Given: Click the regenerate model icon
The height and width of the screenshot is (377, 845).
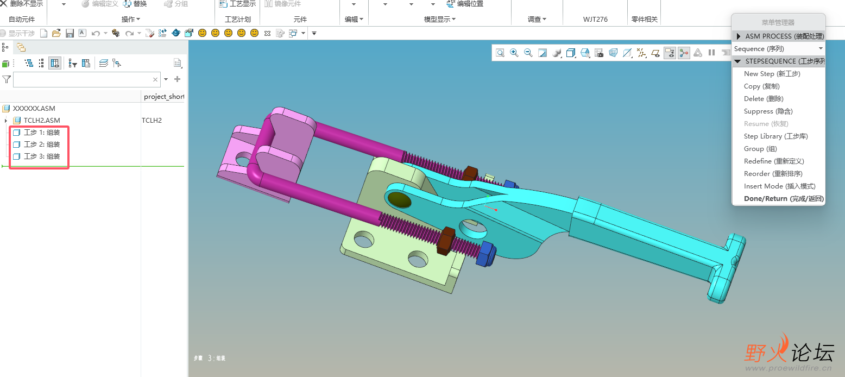Looking at the screenshot, I should click(162, 33).
